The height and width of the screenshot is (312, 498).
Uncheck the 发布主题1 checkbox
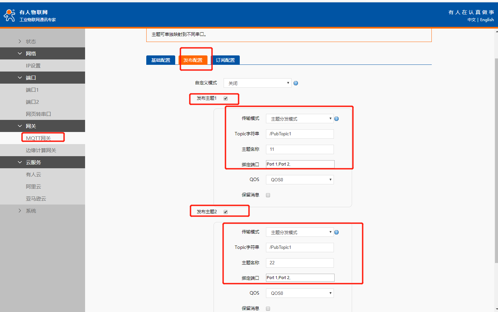coord(226,98)
